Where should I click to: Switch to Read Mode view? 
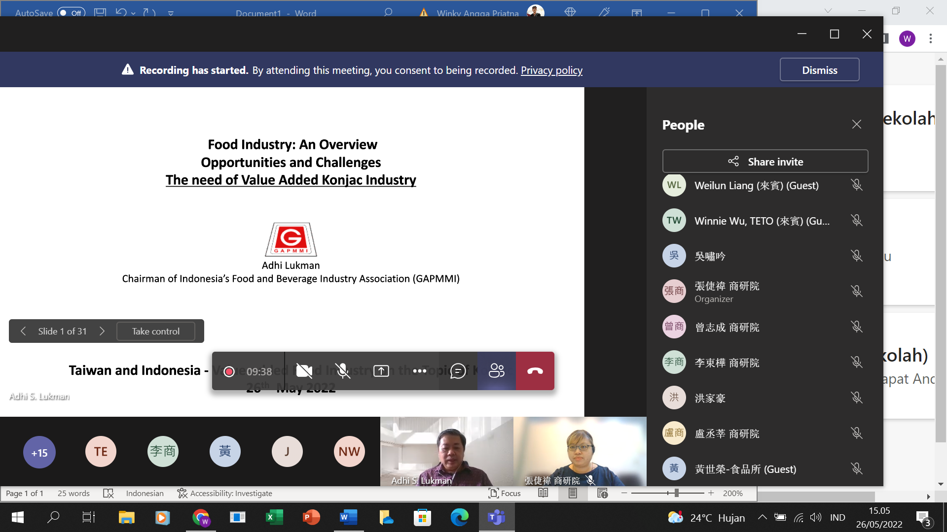coord(543,493)
